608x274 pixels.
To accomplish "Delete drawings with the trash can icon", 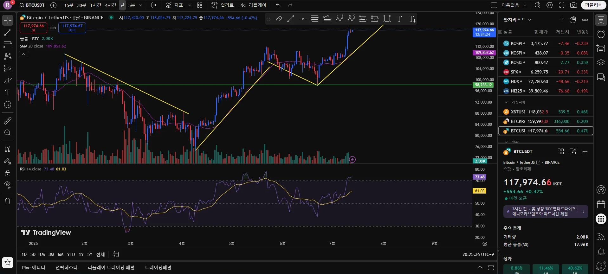I will (8, 201).
